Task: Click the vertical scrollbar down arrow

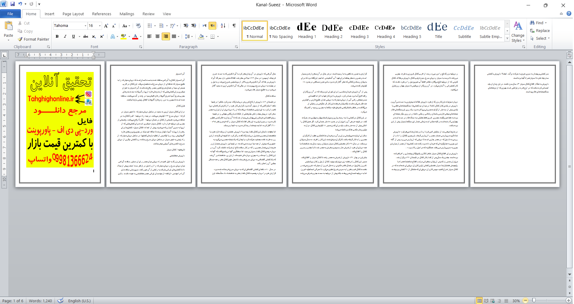Action: pos(570,274)
